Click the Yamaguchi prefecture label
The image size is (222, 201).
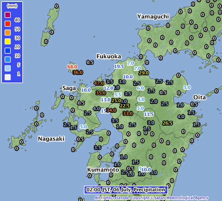click(153, 16)
